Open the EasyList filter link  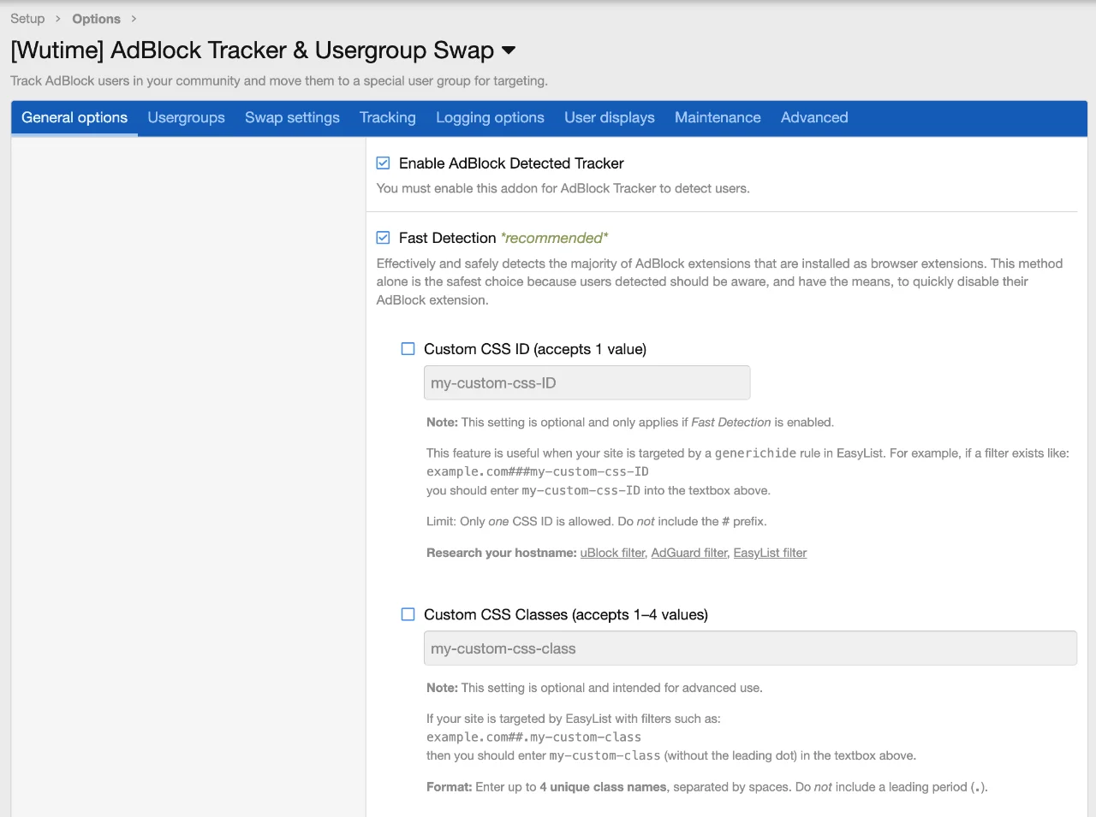(x=770, y=553)
